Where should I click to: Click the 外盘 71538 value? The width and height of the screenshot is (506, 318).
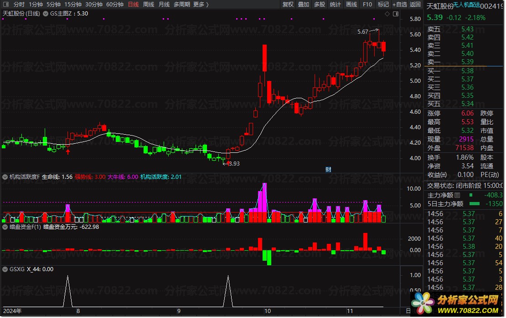465,148
